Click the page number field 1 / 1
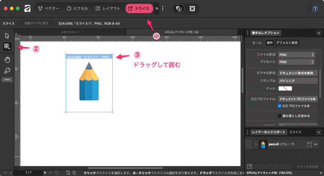This screenshot has height=176, width=324. (x=28, y=173)
